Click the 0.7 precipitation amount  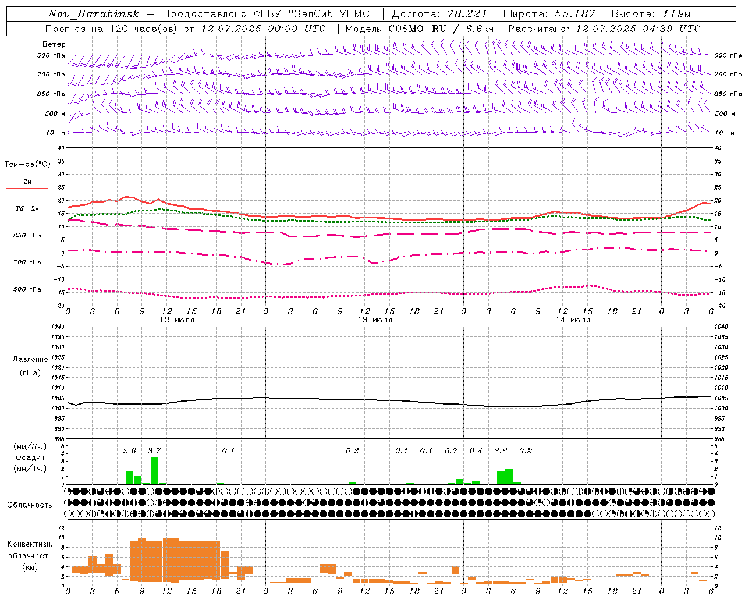point(451,450)
